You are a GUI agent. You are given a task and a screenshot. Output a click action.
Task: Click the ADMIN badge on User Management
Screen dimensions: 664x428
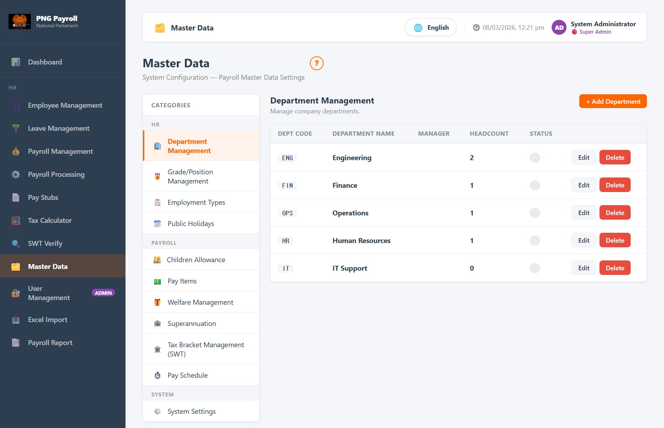coord(103,293)
